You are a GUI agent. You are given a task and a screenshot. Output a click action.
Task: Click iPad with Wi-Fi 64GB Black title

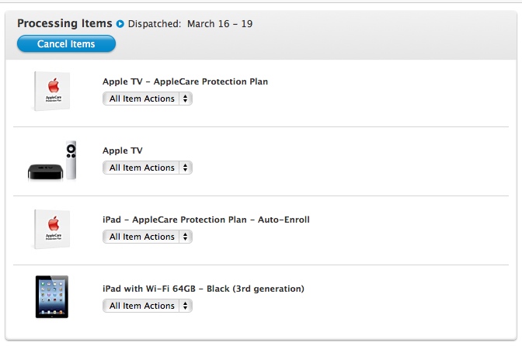[x=204, y=289]
